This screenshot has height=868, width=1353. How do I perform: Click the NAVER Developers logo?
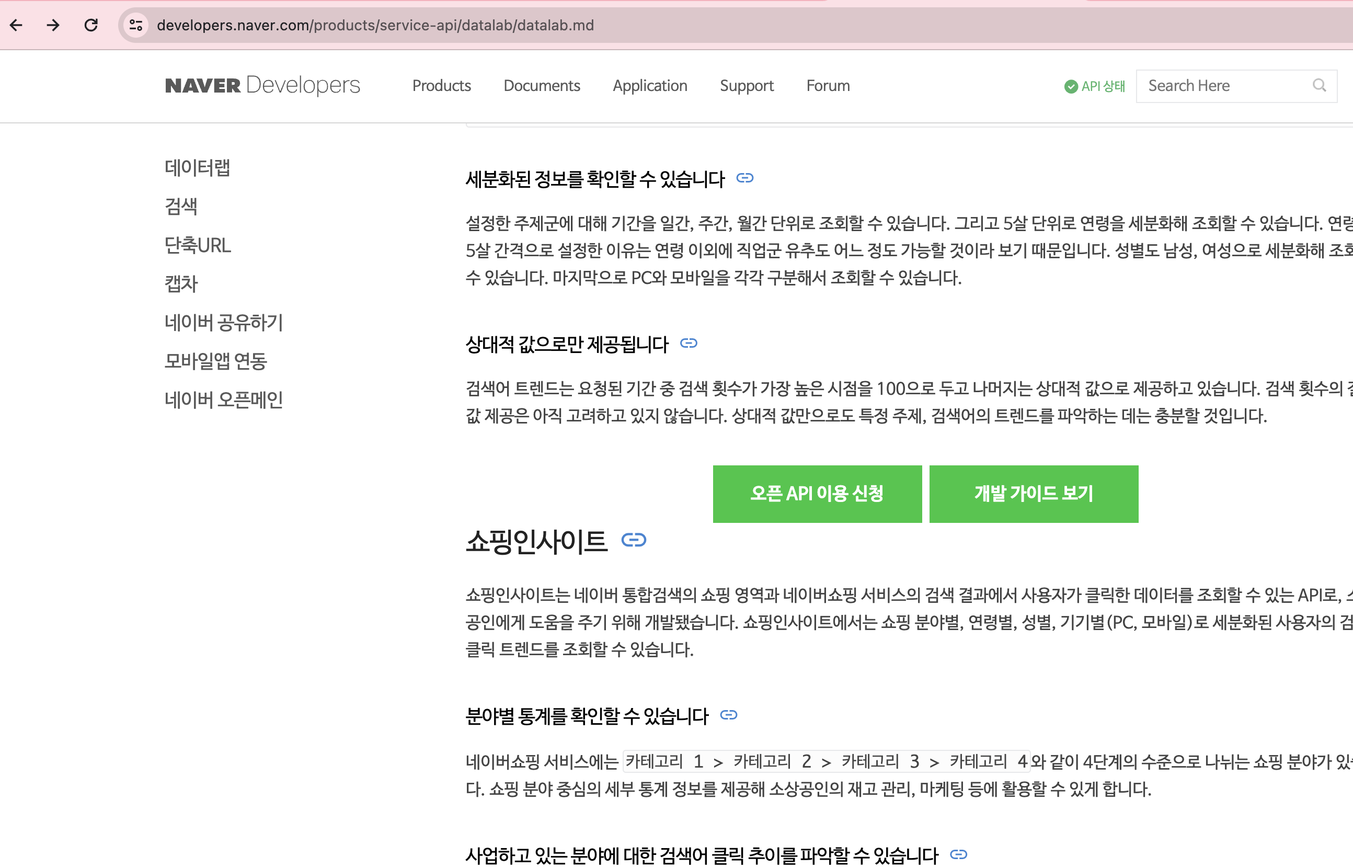coord(261,86)
